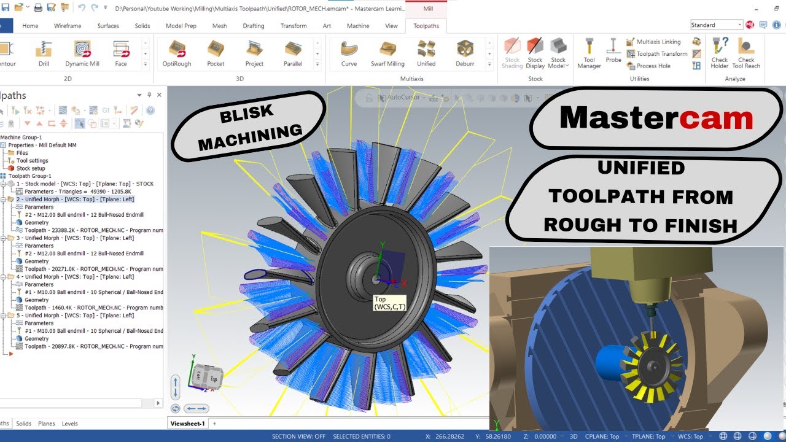Collapse operation 3 - Unified Morph
Screen dimensions: 786x442
[x=3, y=238]
